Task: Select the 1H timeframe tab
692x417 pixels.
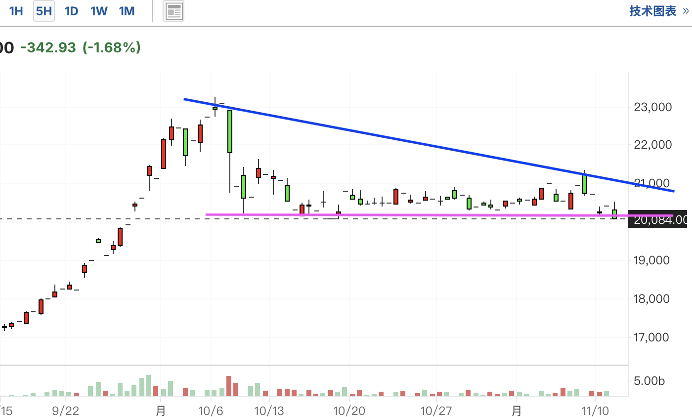Action: (x=16, y=11)
